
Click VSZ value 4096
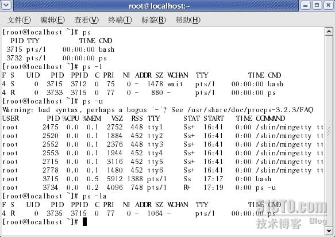point(115,188)
